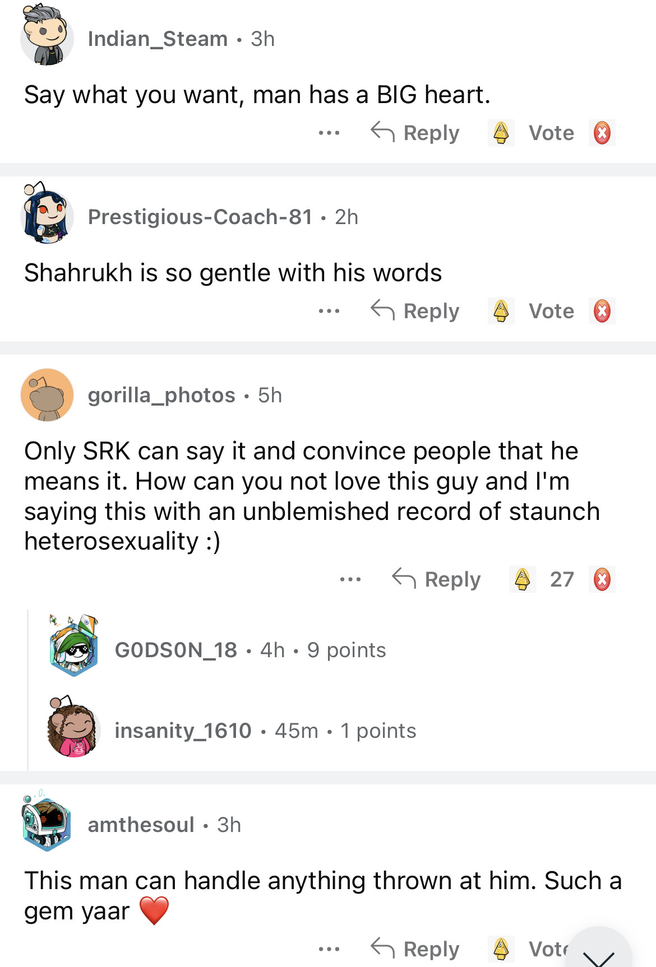
Task: Reply to Indian_Steam's comment
Action: coord(415,133)
